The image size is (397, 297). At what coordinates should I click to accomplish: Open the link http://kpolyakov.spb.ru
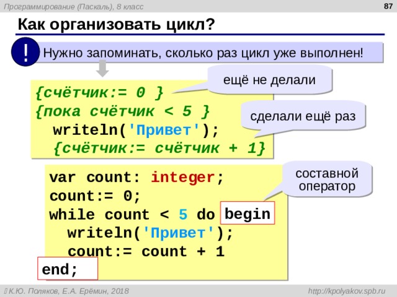tap(347, 291)
